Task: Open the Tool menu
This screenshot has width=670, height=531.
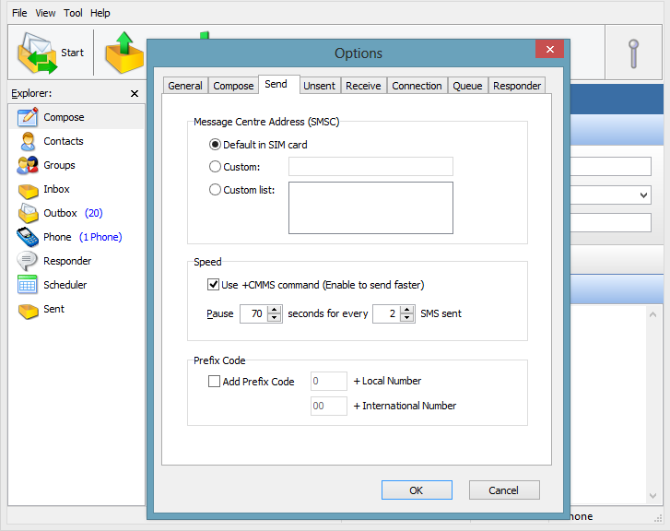Action: click(x=73, y=13)
